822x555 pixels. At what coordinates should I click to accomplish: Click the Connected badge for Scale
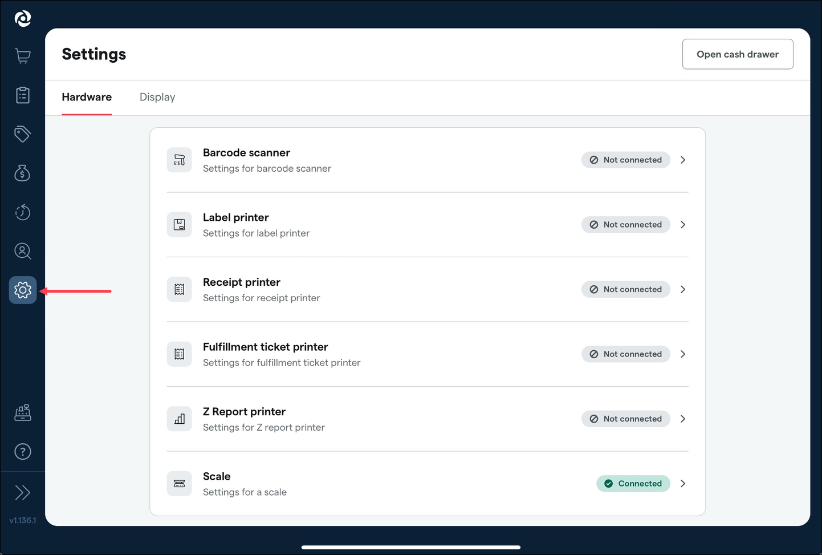tap(633, 484)
